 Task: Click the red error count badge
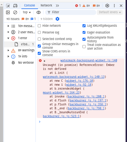click(78, 6)
